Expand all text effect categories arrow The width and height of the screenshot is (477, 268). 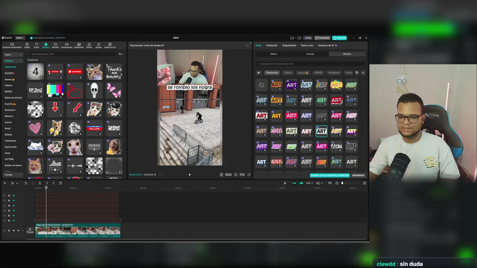(x=363, y=73)
